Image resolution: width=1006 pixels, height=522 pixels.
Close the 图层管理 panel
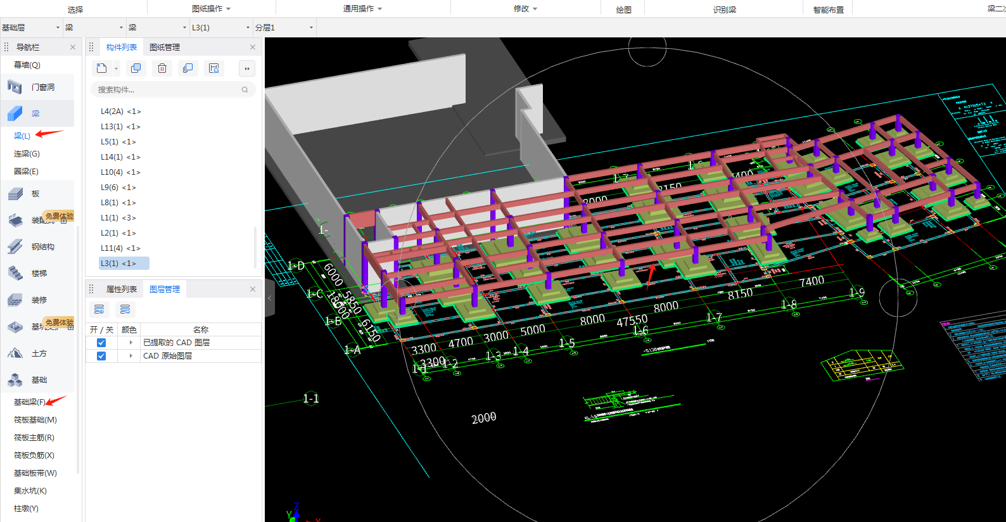click(x=253, y=289)
